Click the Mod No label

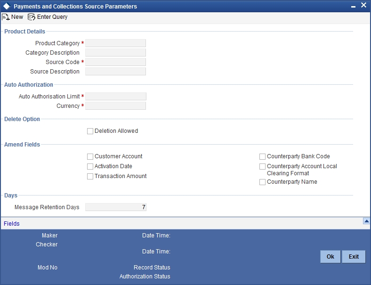pyautogui.click(x=48, y=268)
